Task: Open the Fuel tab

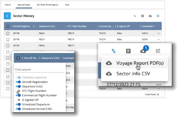Action: (67, 5)
